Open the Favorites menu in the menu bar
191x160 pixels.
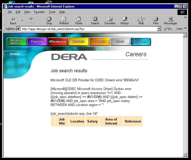tap(39, 12)
